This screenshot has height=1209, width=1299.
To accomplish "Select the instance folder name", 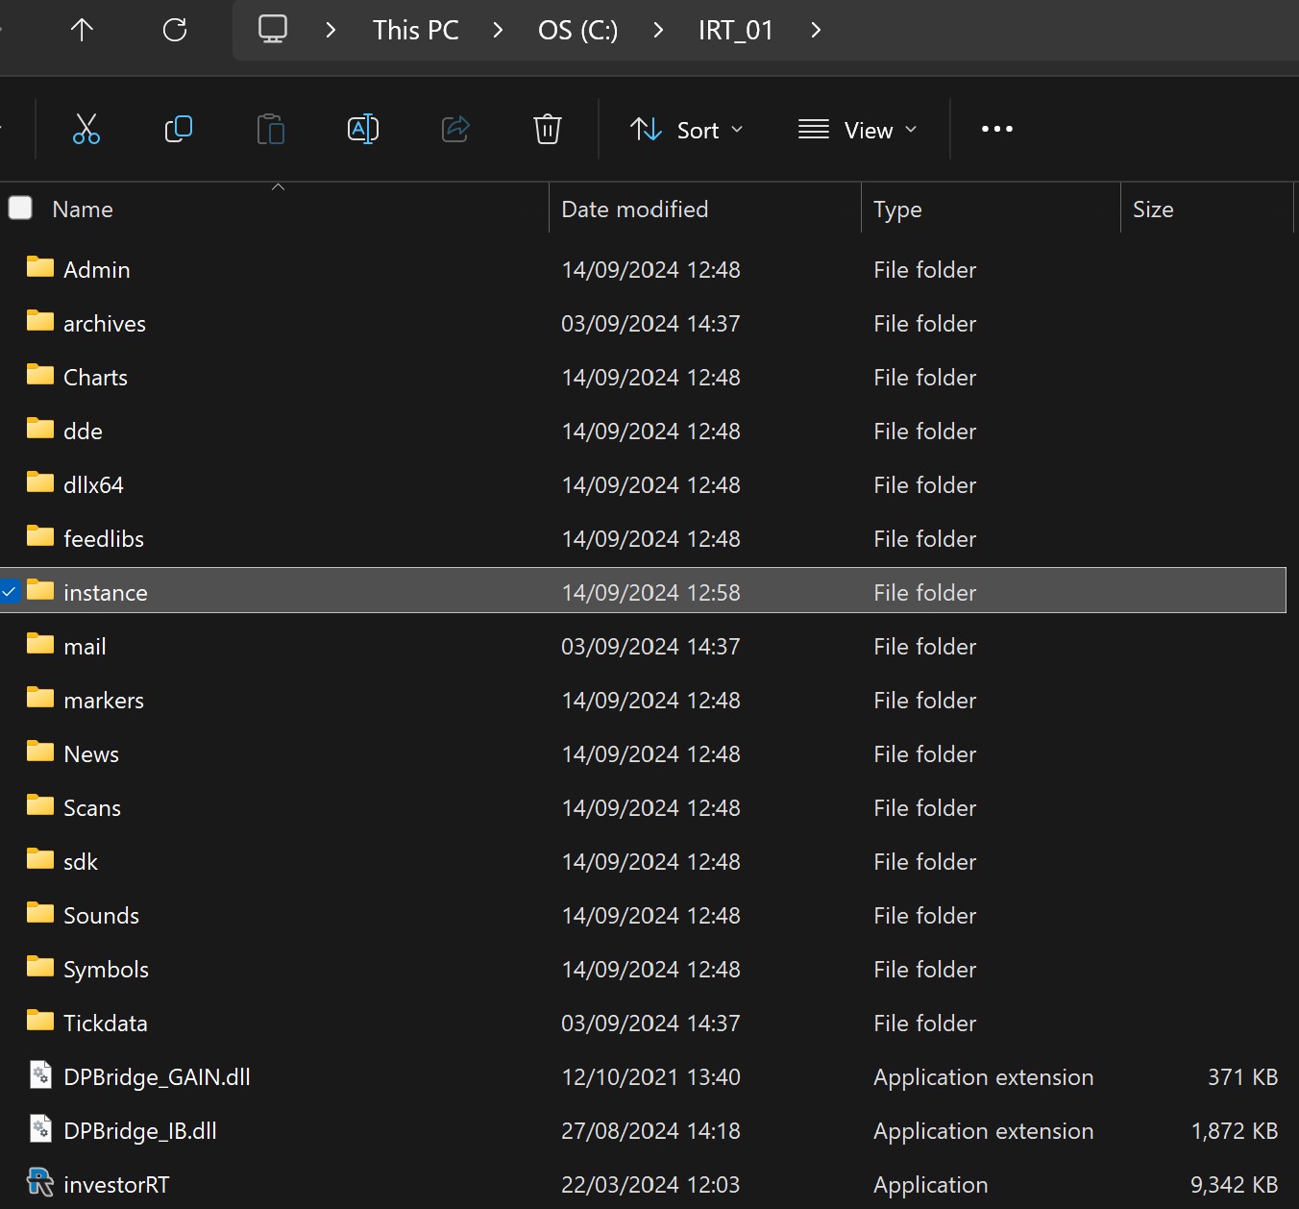I will [106, 592].
